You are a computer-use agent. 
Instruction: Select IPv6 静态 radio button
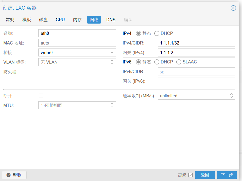(x=138, y=62)
